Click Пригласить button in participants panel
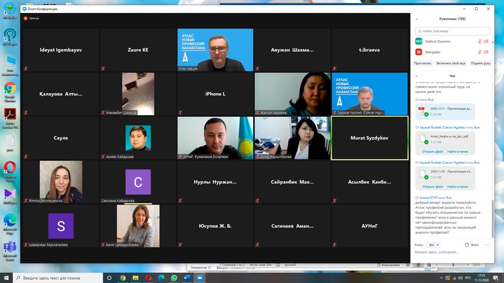Viewport: 504px width, 283px height. pos(423,63)
